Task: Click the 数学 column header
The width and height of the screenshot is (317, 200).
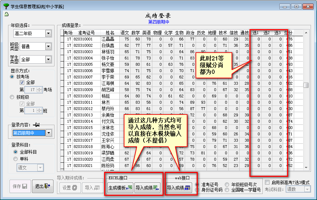Action: 135,33
